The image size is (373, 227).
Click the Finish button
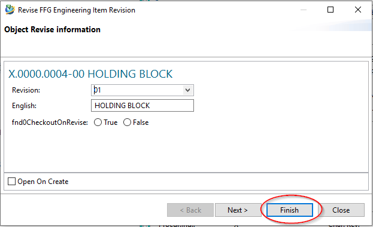point(290,210)
